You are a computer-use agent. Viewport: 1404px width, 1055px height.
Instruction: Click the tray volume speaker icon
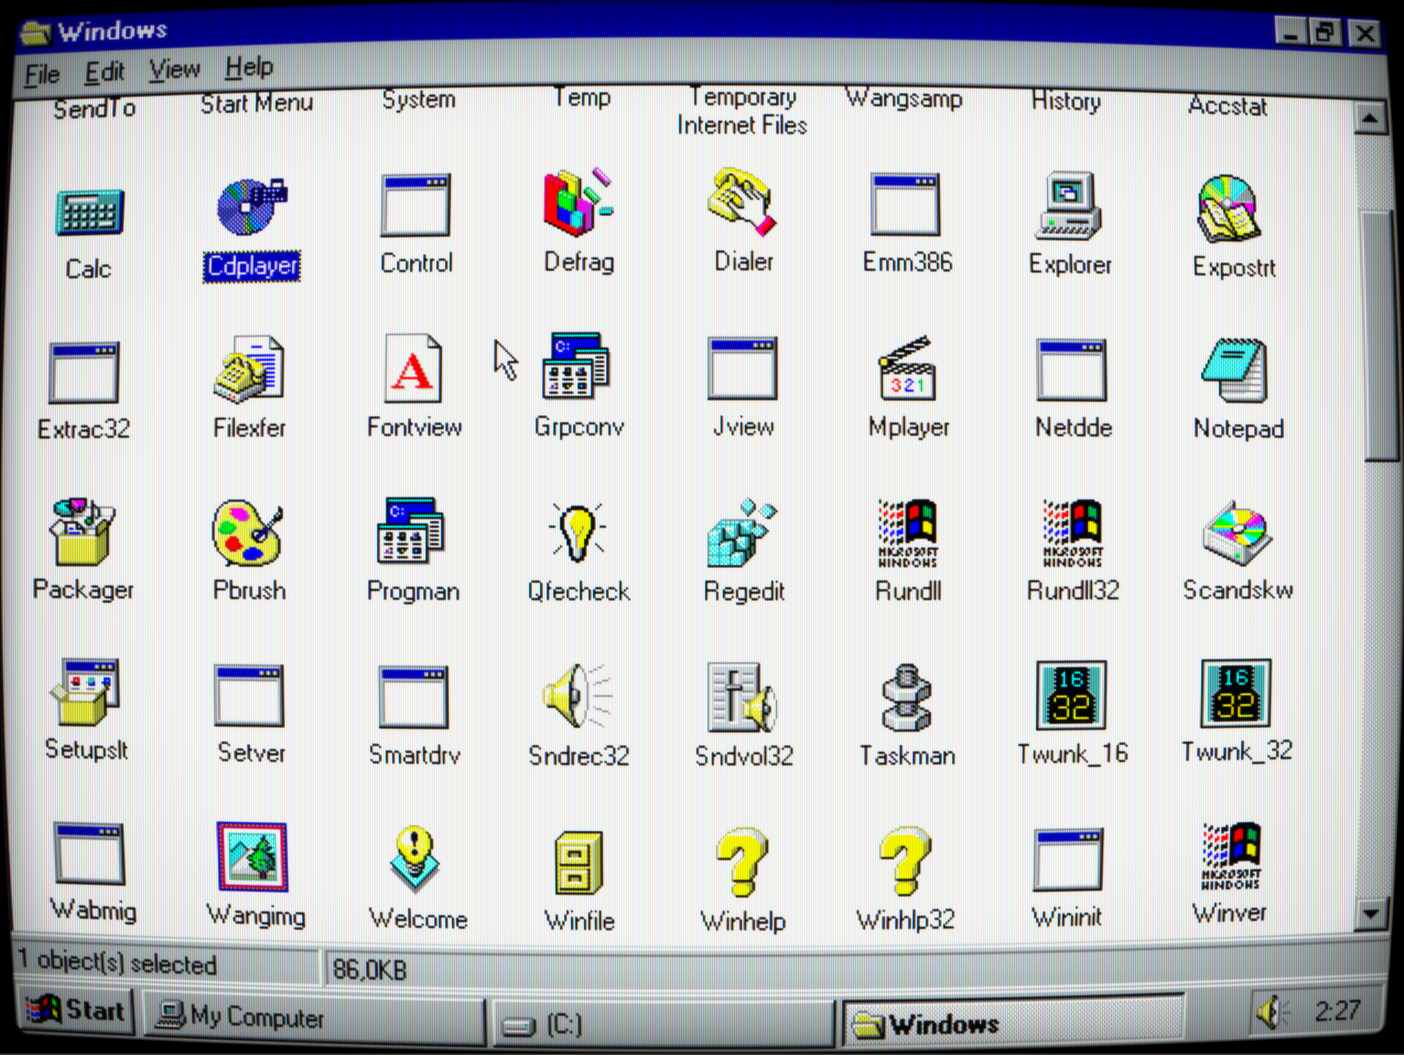coord(1271,1012)
